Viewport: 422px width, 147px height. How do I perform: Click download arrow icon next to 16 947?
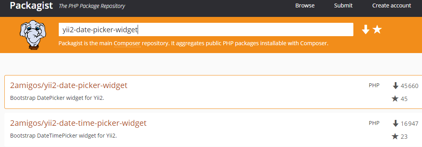pos(395,123)
